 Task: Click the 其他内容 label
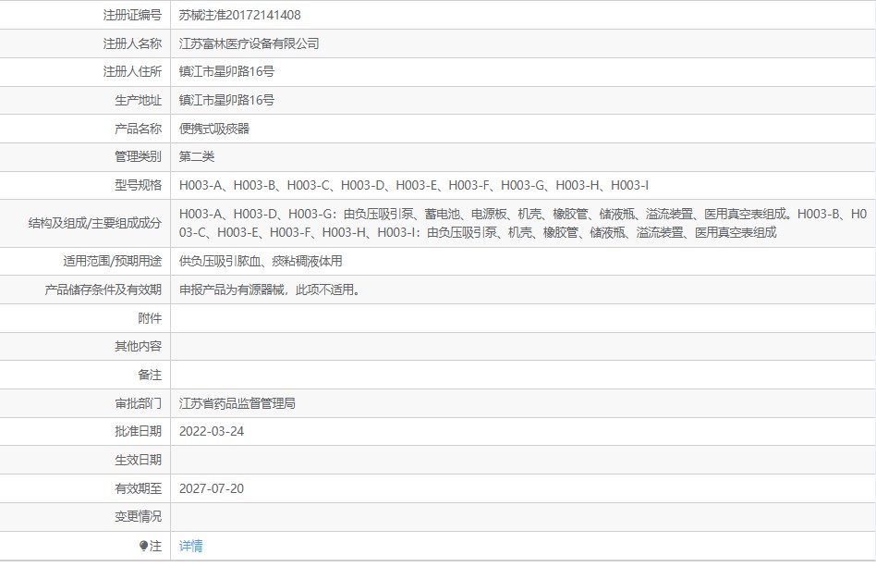point(138,346)
